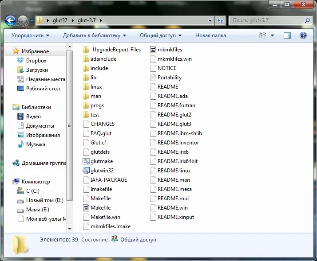Open address bar history dropdown
Viewport: 317px width, 261px height.
(210, 20)
